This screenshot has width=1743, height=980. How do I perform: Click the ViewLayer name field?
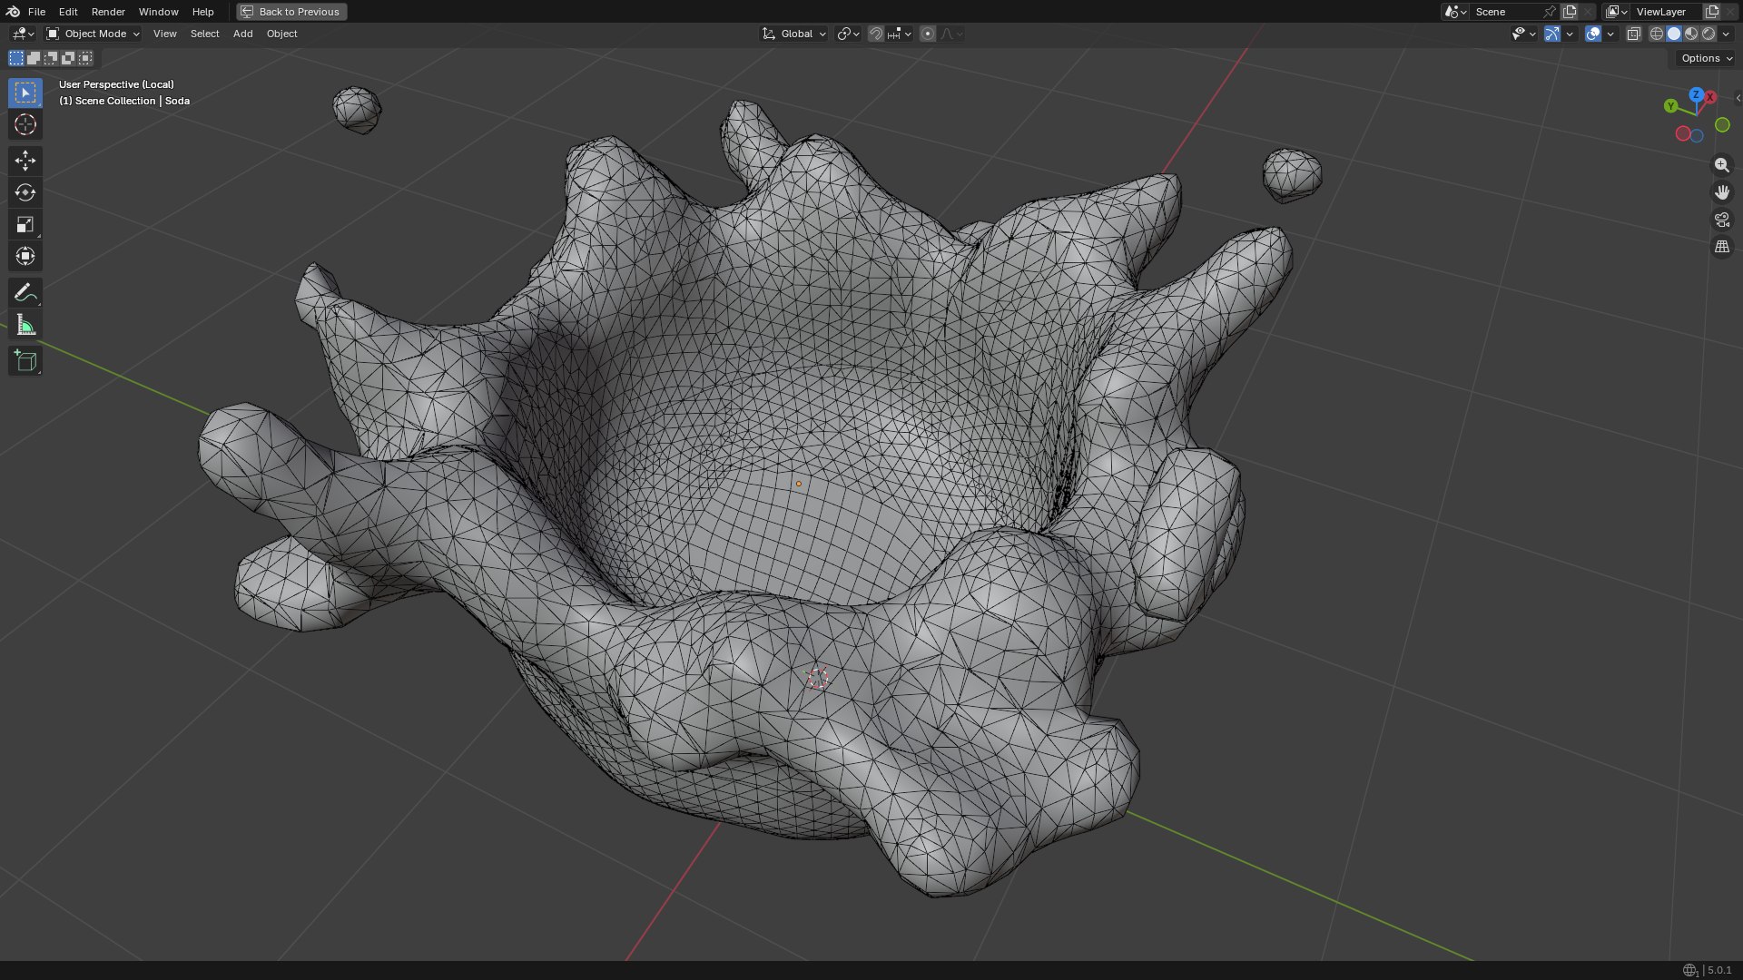(1666, 12)
